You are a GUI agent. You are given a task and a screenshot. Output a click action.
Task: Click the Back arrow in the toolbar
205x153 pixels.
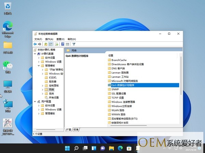(35, 44)
